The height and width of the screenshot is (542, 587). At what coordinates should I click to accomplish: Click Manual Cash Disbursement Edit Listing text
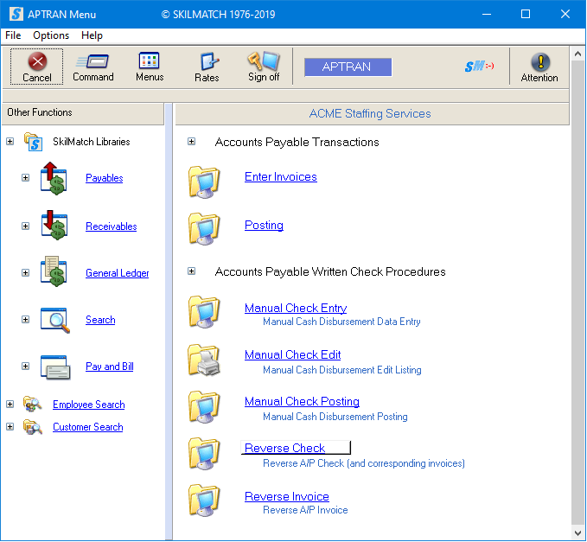[x=341, y=370]
